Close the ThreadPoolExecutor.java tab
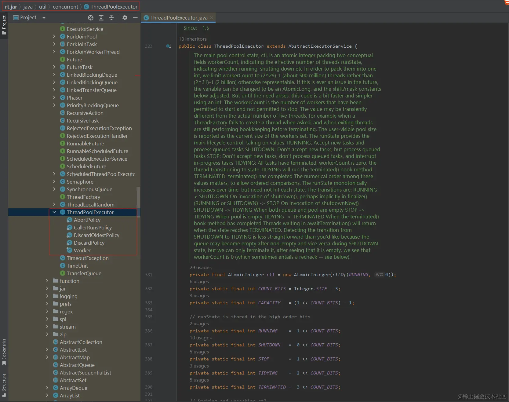 pos(212,18)
